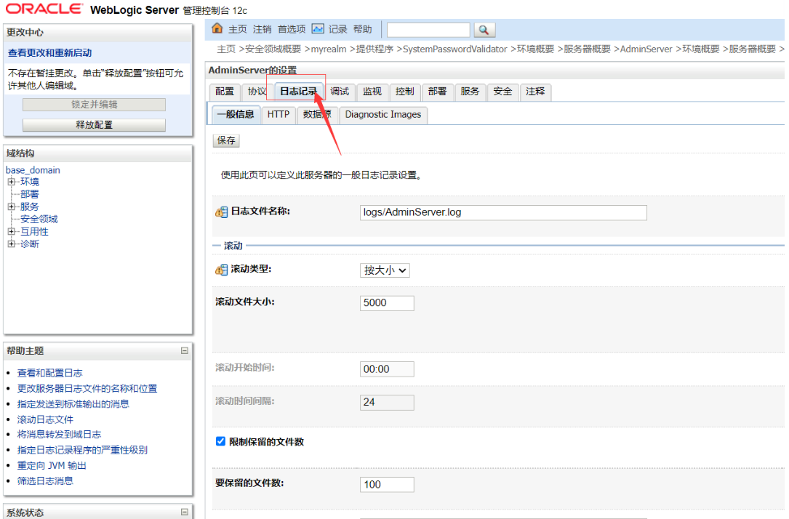
Task: Click the 保存 button
Action: [x=226, y=140]
